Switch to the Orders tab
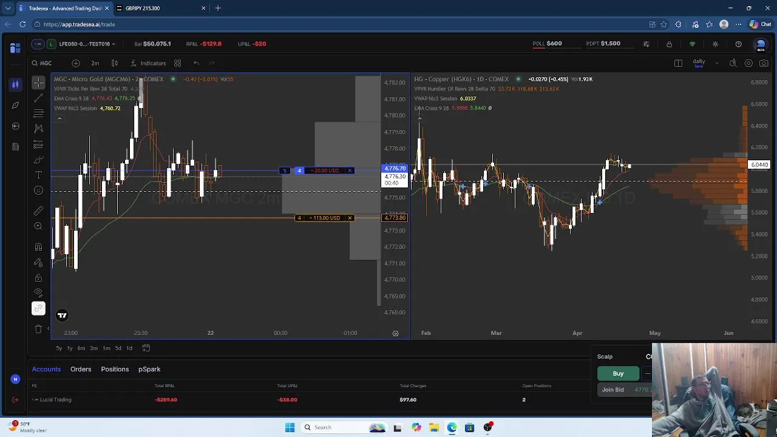The height and width of the screenshot is (437, 777). [x=81, y=369]
